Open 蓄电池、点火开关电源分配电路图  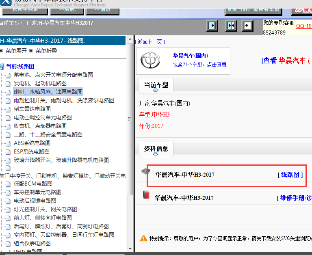(53, 75)
